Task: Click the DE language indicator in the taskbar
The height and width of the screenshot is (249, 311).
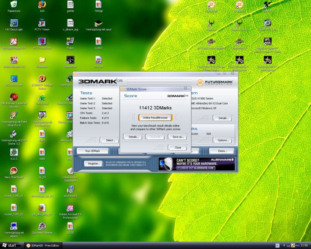Action: click(277, 246)
